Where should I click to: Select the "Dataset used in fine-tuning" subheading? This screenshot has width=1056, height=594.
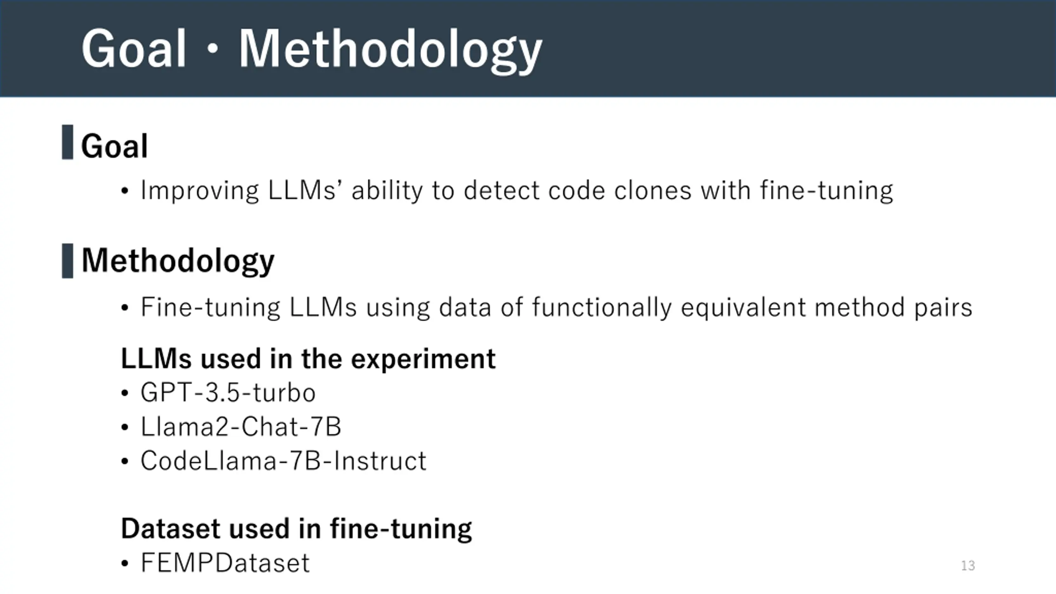point(296,528)
